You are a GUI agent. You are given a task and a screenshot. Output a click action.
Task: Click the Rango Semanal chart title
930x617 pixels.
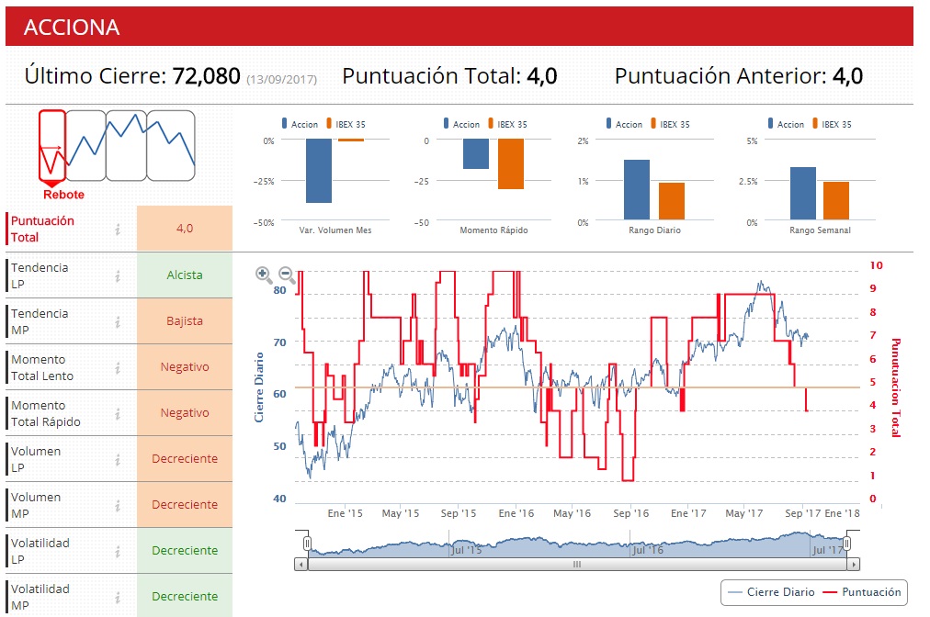[820, 230]
